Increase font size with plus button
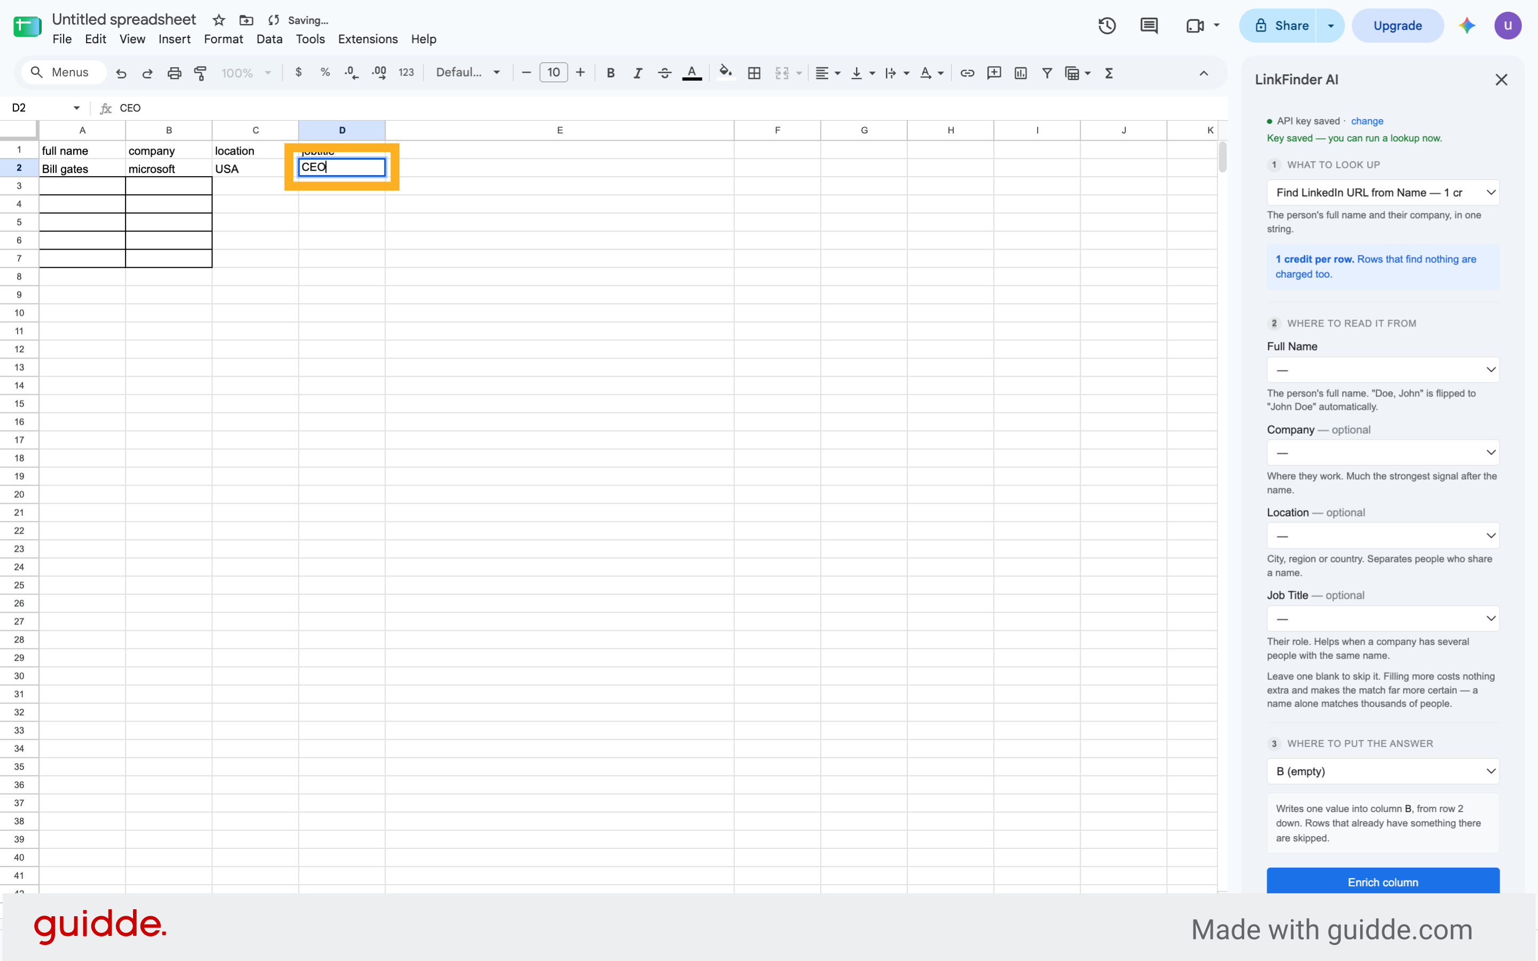This screenshot has height=961, width=1538. (x=580, y=73)
